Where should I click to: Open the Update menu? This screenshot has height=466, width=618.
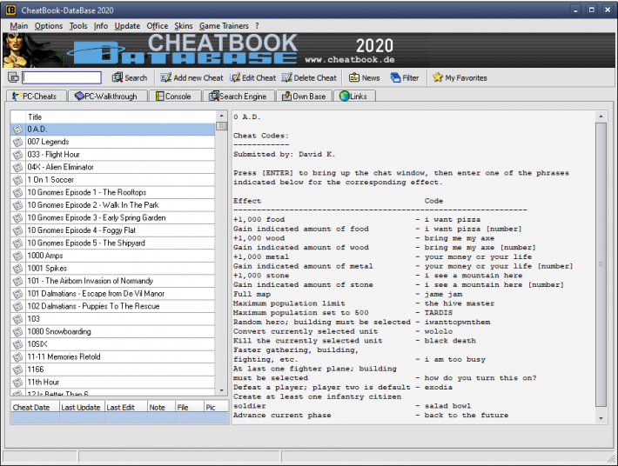[127, 26]
